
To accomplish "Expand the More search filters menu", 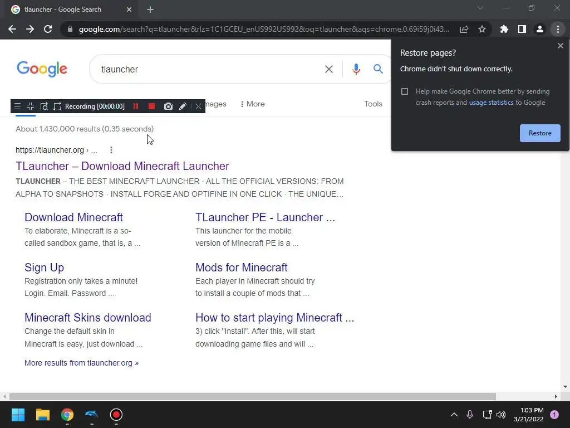I will (252, 104).
